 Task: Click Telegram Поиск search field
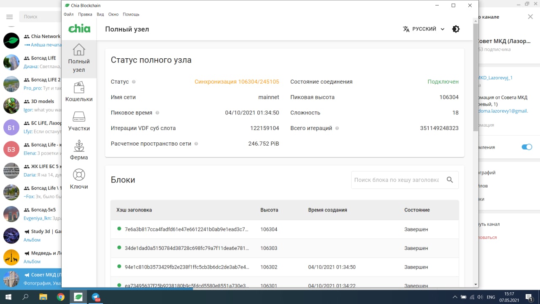click(x=40, y=16)
